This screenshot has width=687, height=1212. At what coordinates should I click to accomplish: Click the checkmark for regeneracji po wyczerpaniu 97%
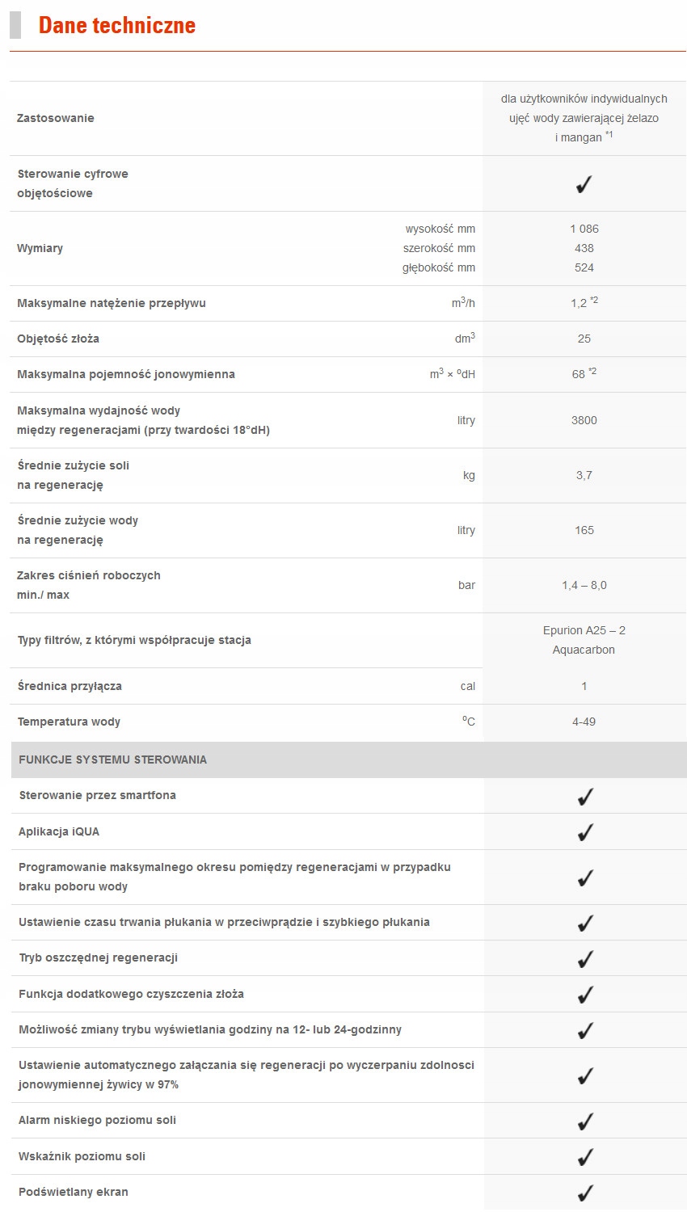[585, 1076]
